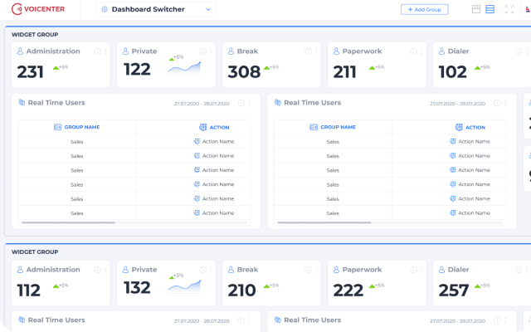531x332 pixels.
Task: Click the value 112 in second Administration card
Action: [x=29, y=290]
